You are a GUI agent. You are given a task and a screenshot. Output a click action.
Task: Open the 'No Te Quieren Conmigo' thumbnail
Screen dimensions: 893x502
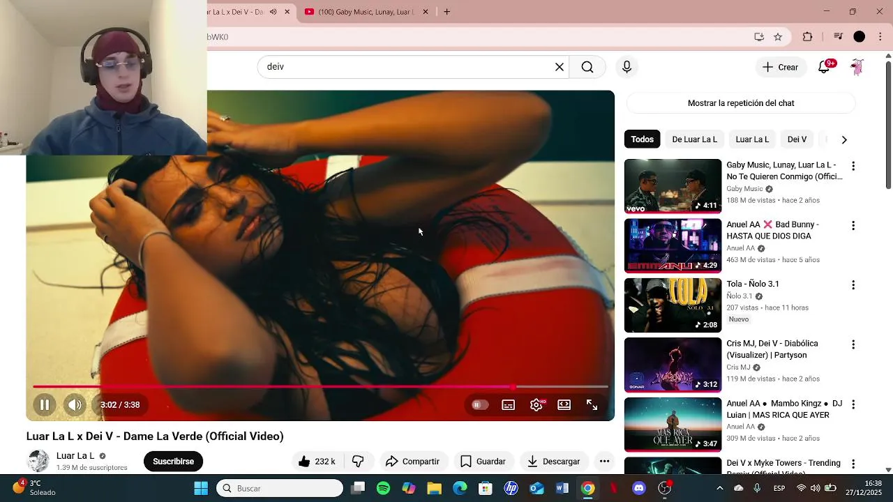(x=673, y=186)
